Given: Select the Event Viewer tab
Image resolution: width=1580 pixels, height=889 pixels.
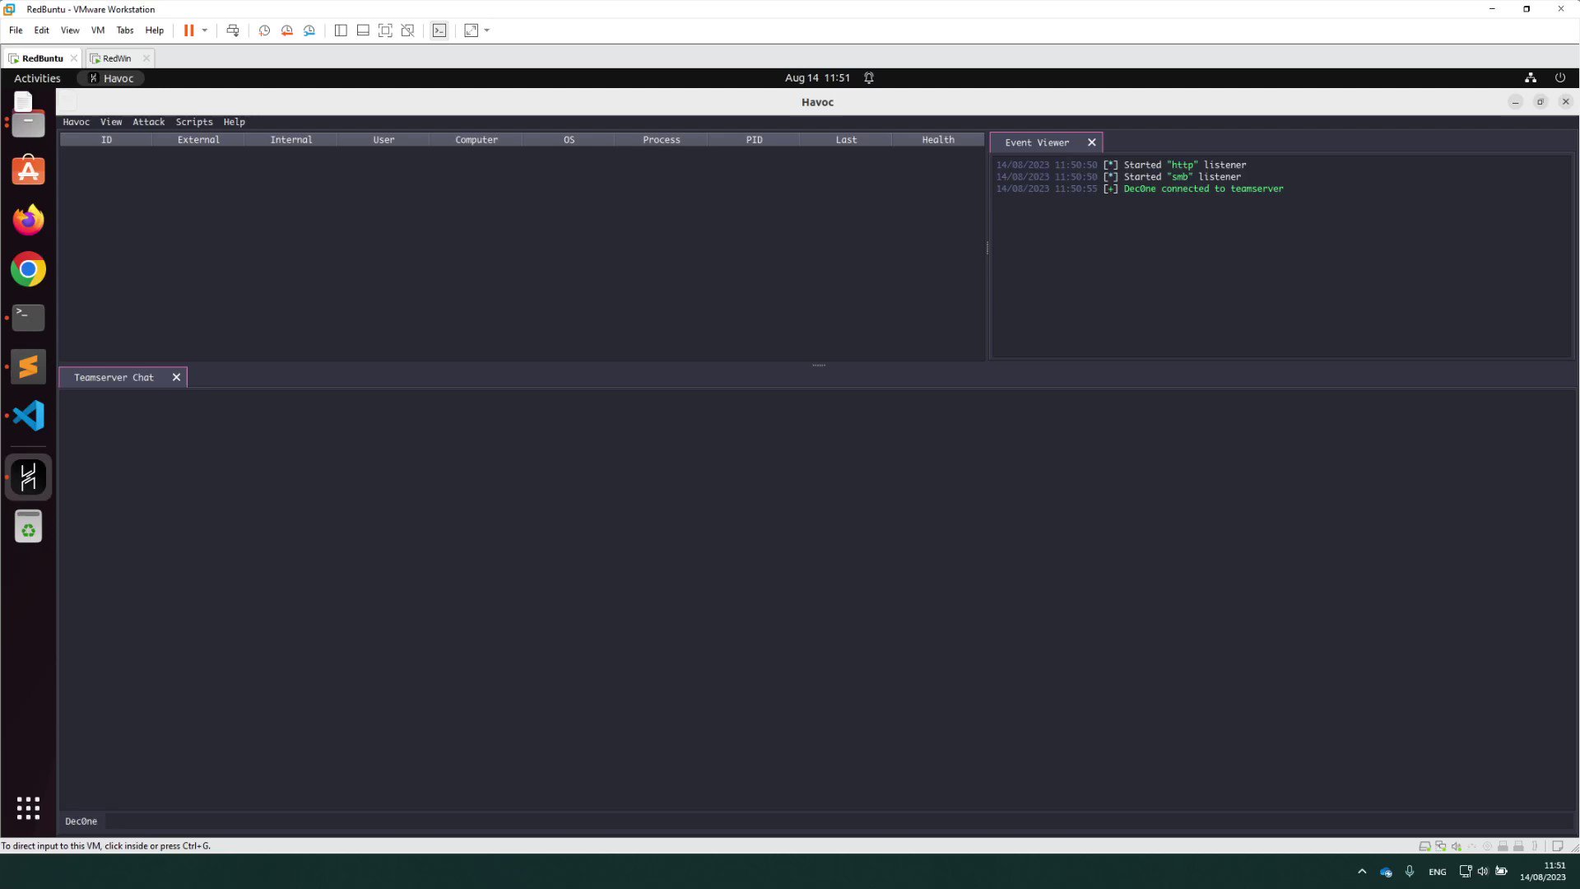Looking at the screenshot, I should point(1037,142).
